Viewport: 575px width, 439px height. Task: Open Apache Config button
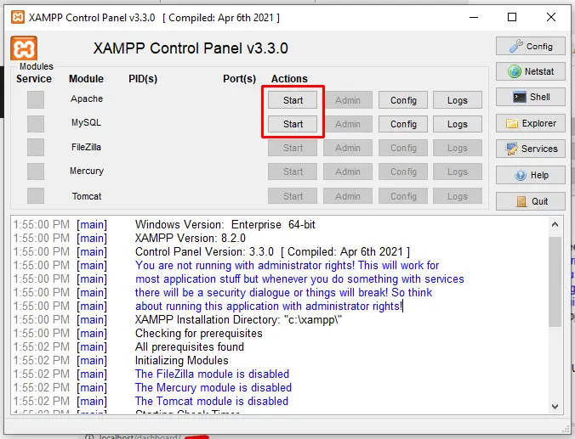pyautogui.click(x=403, y=100)
